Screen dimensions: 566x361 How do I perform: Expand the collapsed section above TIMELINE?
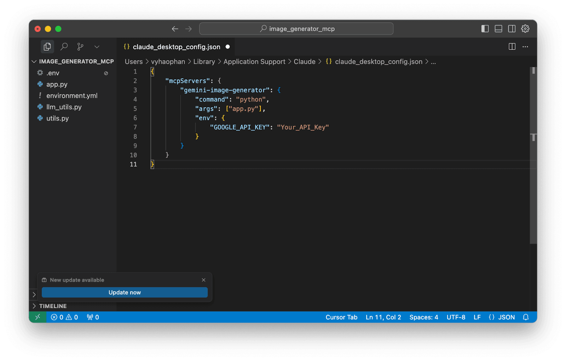click(34, 294)
